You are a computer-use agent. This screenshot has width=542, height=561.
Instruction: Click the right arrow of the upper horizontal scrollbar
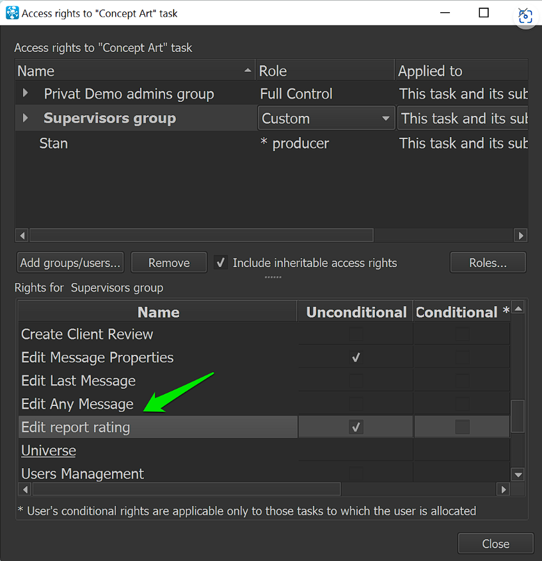pyautogui.click(x=520, y=236)
